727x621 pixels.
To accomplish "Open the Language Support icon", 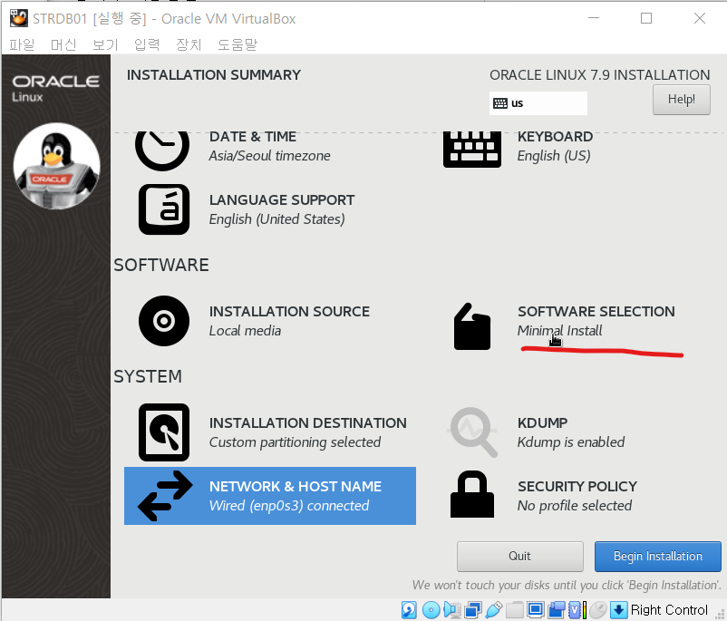I will pos(164,209).
